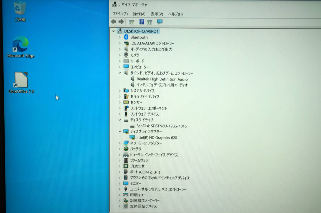Open the ヘルプ(H) menu
This screenshot has height=213, width=321.
pos(175,14)
